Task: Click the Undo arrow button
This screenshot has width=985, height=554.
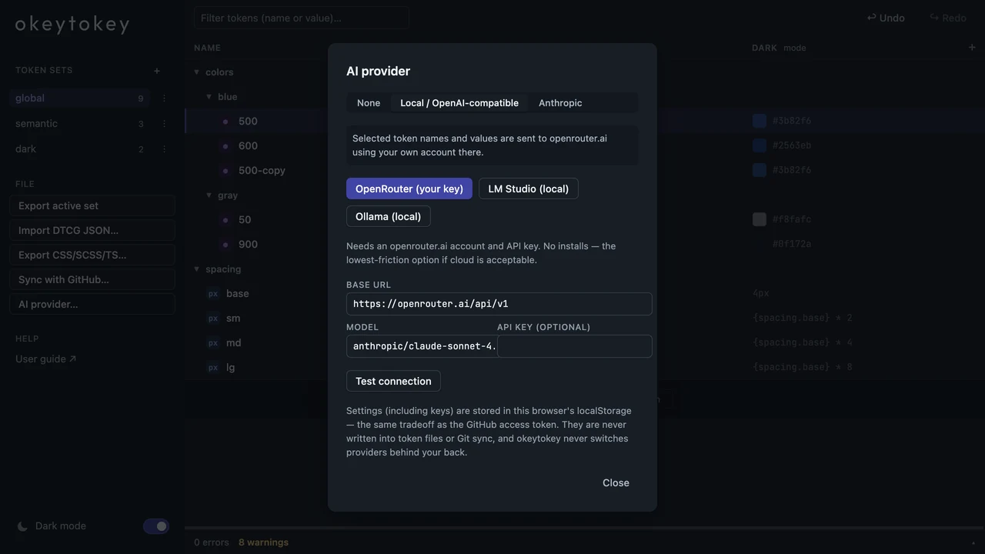Action: (886, 18)
